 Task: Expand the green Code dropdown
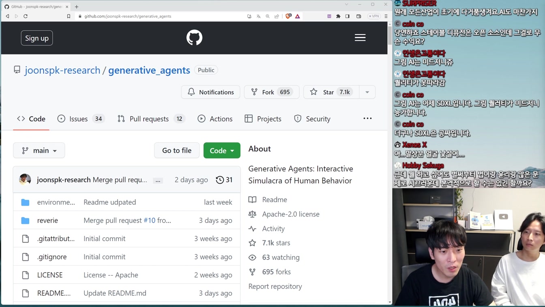[x=222, y=151]
